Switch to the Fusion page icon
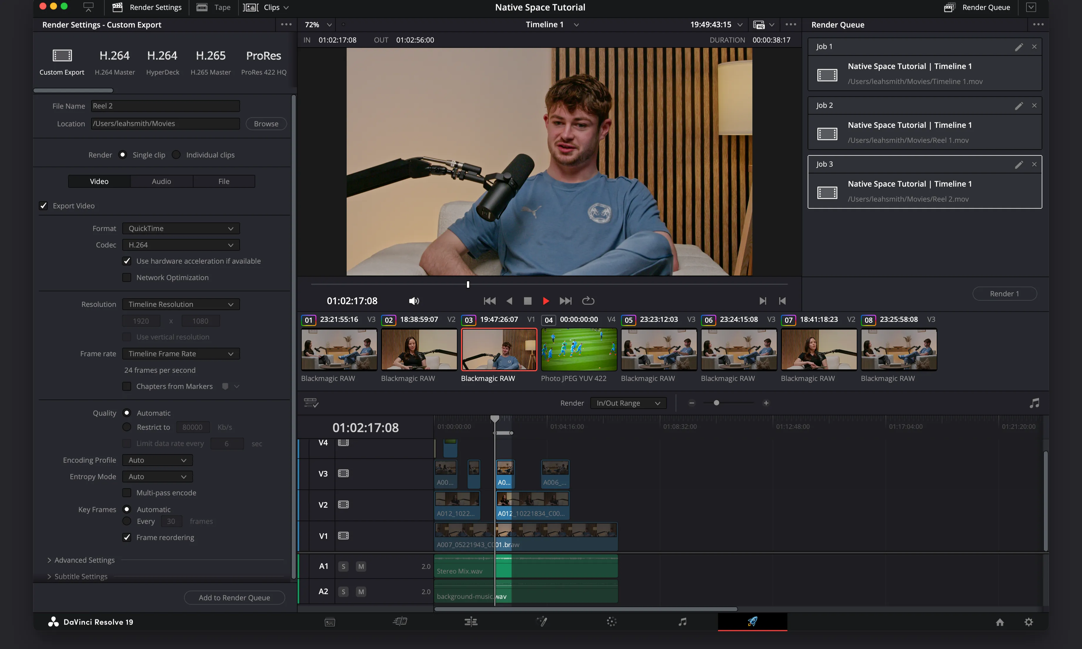This screenshot has width=1082, height=649. click(x=542, y=621)
